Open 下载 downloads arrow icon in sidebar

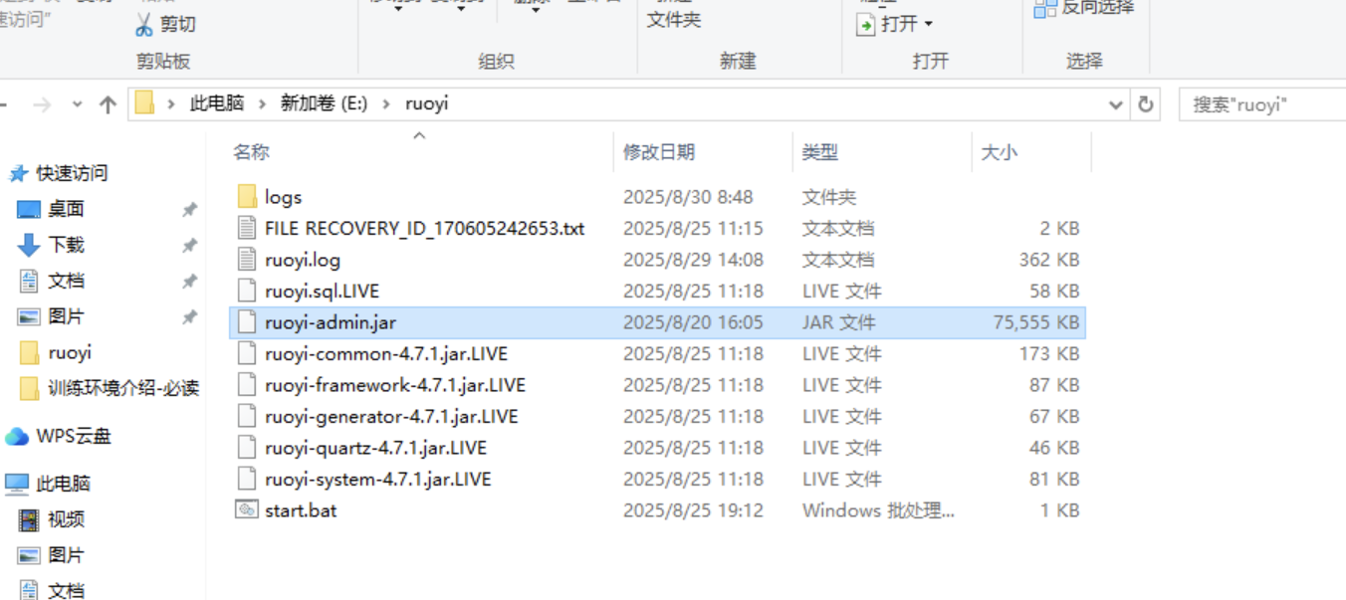[x=29, y=245]
